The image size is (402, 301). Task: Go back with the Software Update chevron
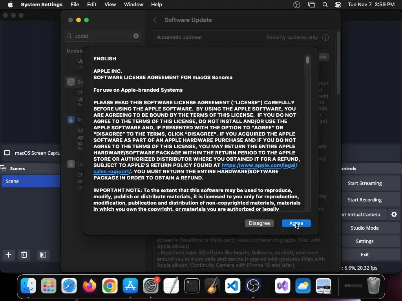tap(155, 20)
